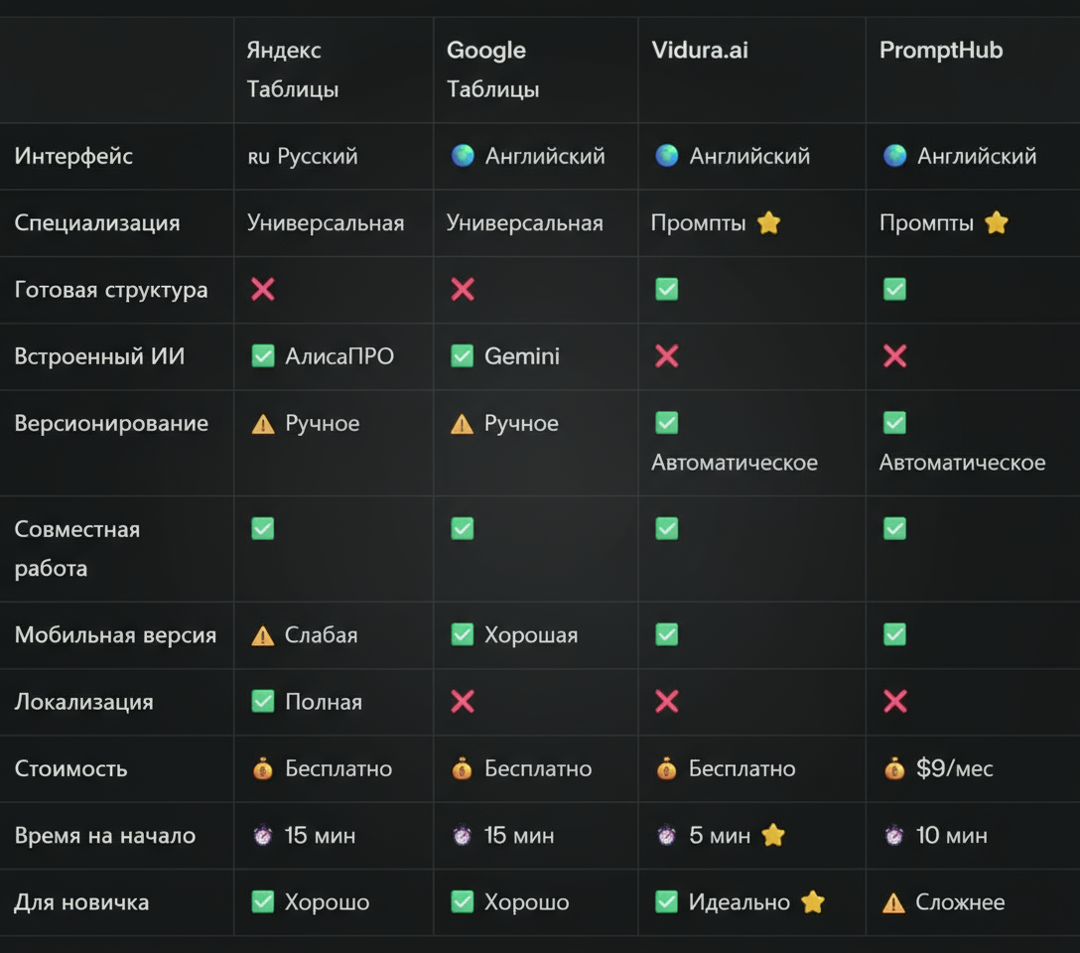Click the red cross in PromptHub Локализация cell
Image resolution: width=1080 pixels, height=953 pixels.
click(x=894, y=702)
